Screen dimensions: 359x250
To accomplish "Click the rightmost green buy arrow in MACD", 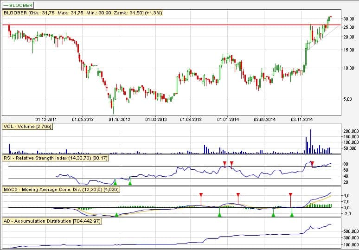I will 292,214.
